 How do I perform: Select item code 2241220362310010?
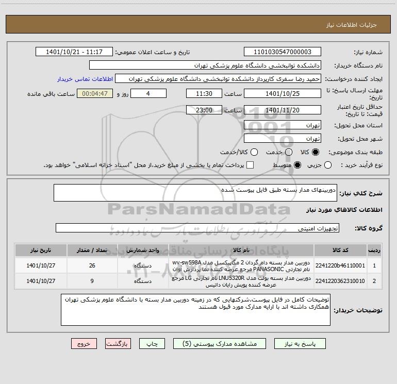(340, 281)
